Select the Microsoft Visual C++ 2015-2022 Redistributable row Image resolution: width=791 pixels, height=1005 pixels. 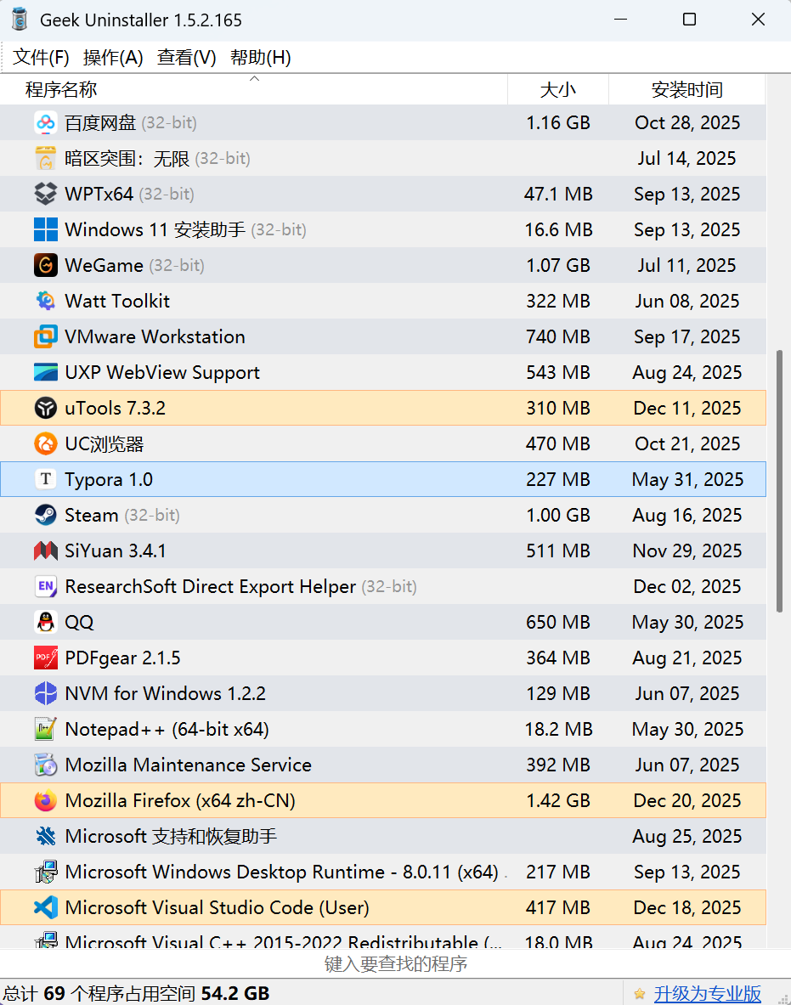tap(383, 938)
